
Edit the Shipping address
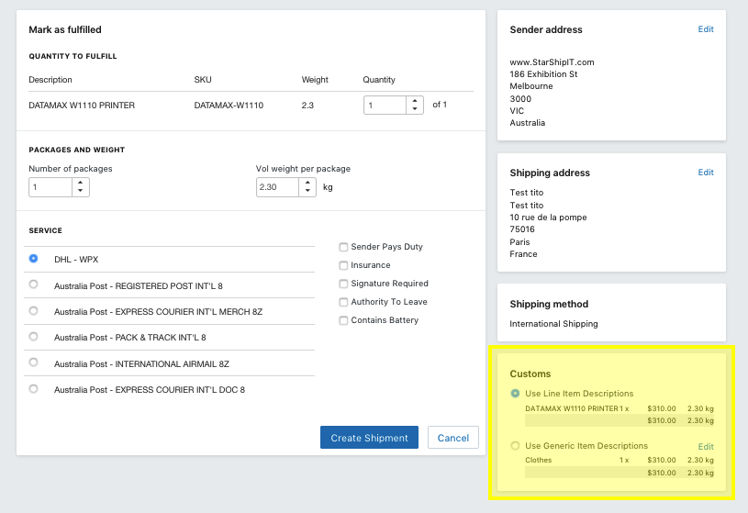click(x=706, y=173)
